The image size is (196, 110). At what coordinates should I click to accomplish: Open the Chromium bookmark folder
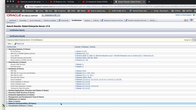[28, 11]
